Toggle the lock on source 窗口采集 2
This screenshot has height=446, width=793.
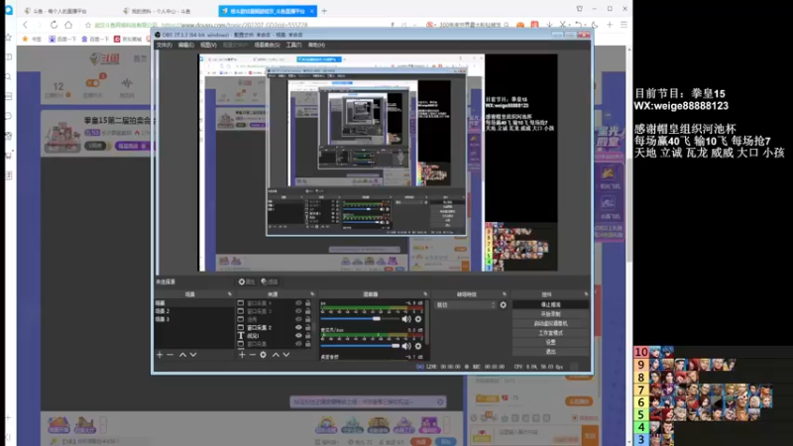point(307,327)
